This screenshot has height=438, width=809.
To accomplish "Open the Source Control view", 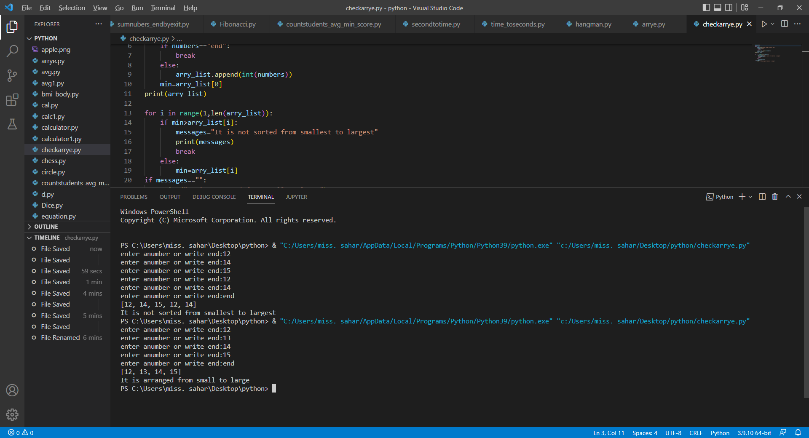I will point(12,75).
